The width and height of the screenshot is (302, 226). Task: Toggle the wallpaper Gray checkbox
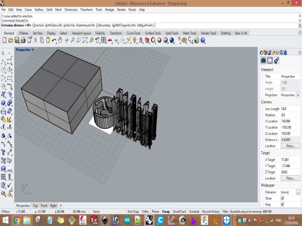(x=282, y=205)
